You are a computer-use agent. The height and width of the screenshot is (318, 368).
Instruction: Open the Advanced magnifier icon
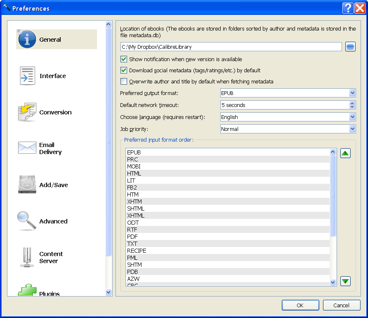[27, 221]
